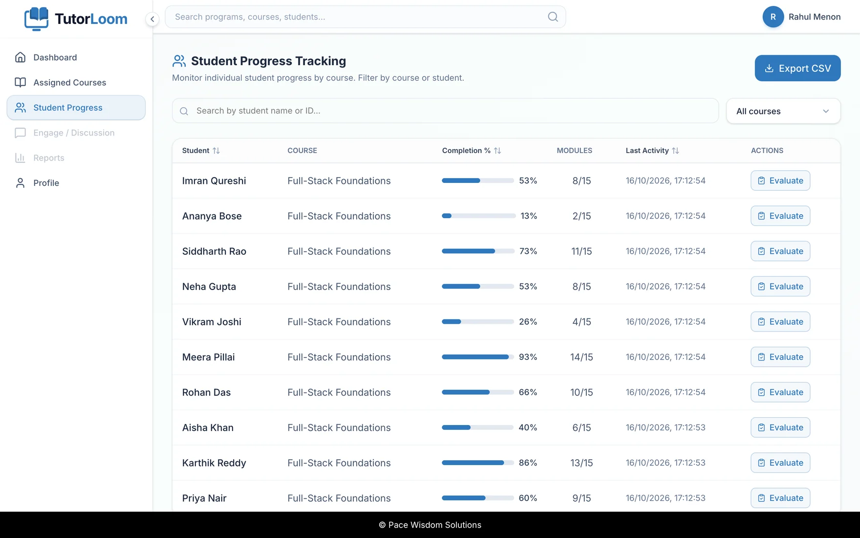Open Reports in the sidebar

tap(76, 157)
